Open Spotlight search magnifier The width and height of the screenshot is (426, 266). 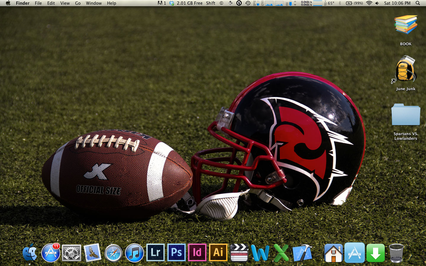[x=418, y=3]
